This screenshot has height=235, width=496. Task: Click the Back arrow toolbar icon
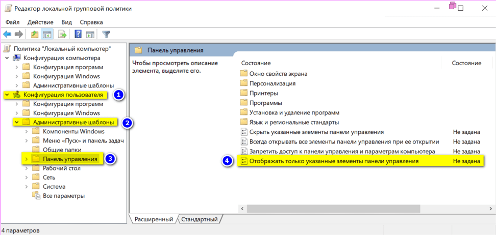[x=7, y=35]
